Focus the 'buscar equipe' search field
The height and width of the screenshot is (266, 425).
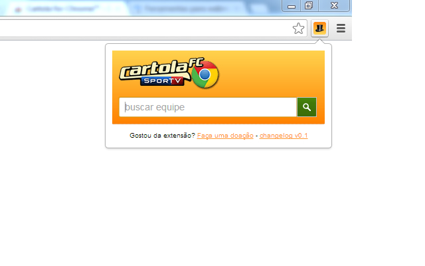point(208,107)
